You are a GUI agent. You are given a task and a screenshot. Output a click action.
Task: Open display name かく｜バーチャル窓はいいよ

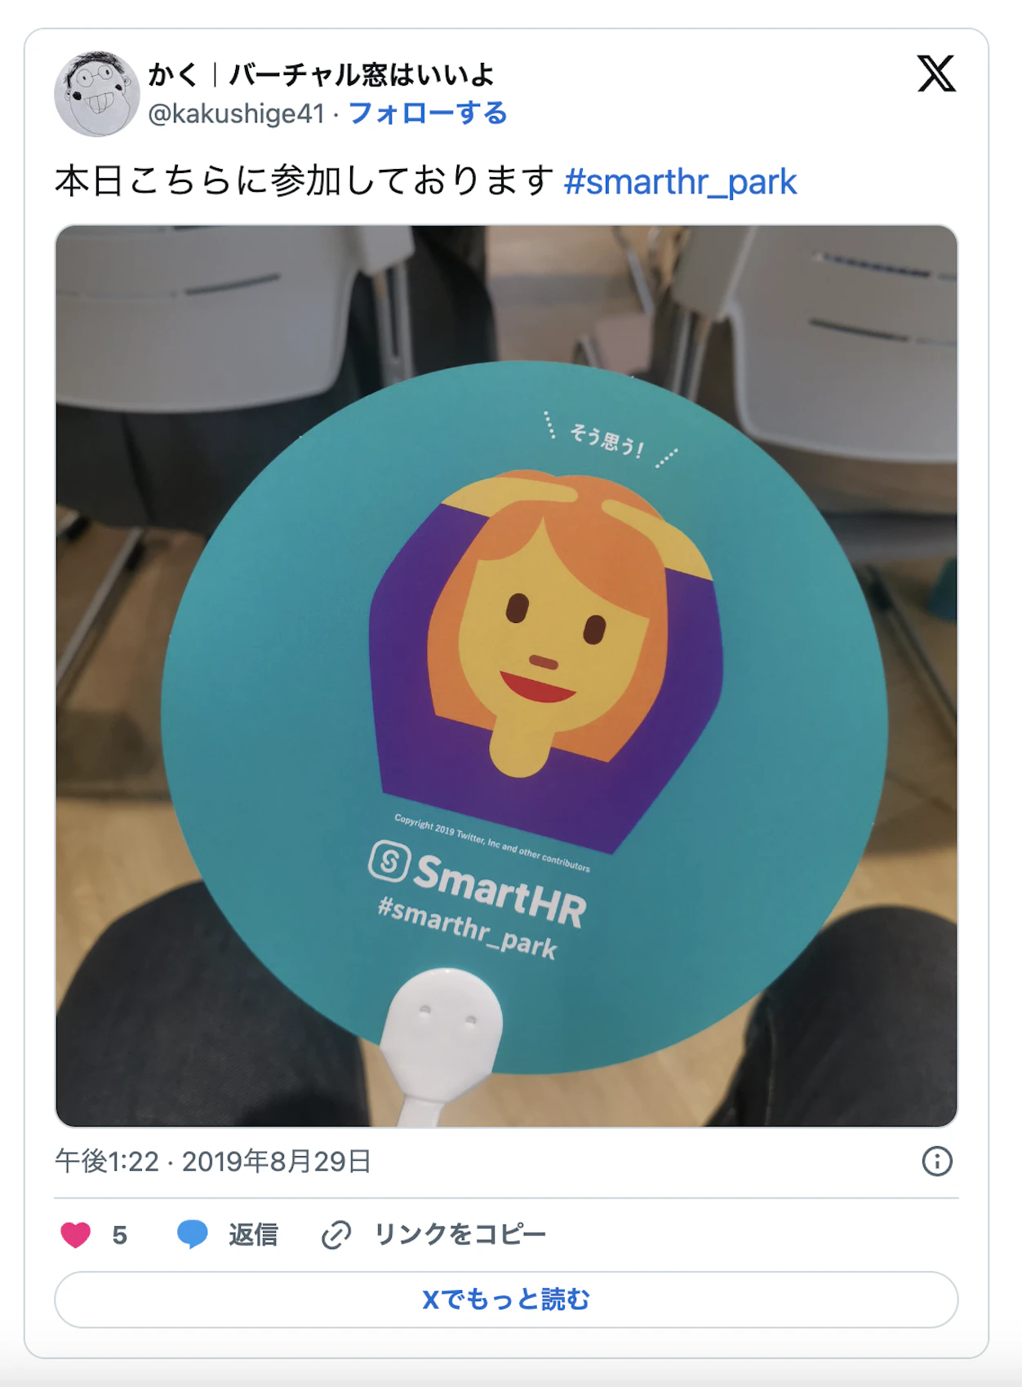click(x=322, y=74)
